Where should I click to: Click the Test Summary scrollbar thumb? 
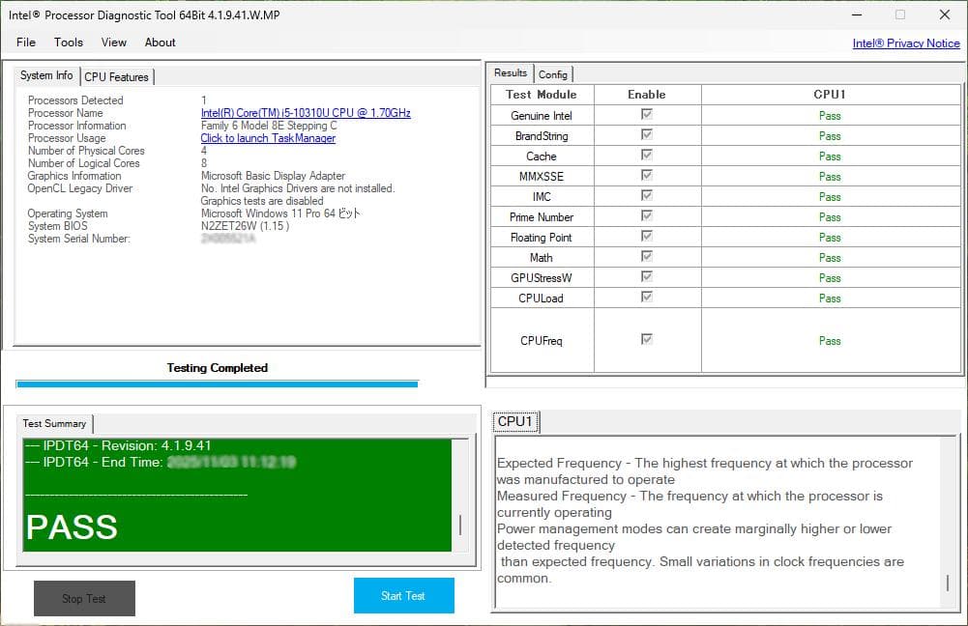(460, 525)
